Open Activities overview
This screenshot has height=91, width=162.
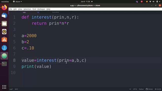coord(5,2)
